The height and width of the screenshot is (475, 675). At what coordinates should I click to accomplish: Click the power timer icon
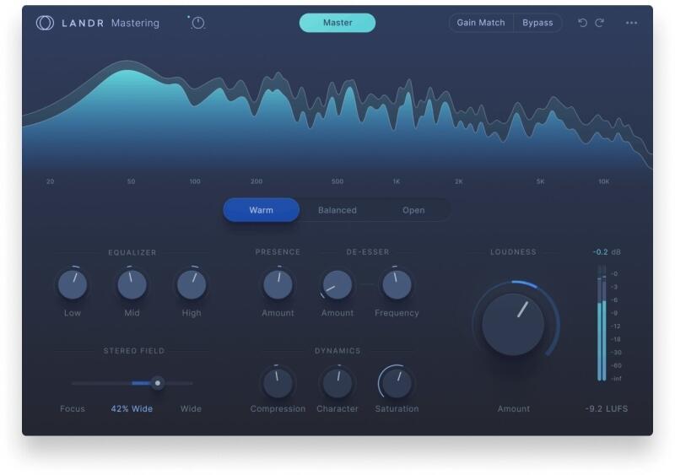click(197, 23)
